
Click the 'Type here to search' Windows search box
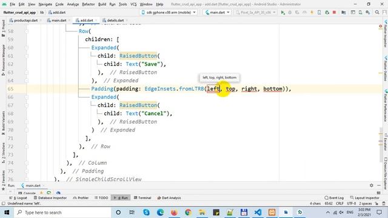click(x=62, y=213)
